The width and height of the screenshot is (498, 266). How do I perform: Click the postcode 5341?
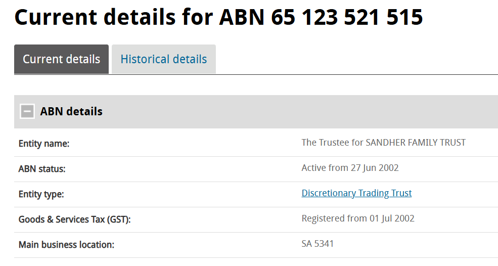click(x=325, y=244)
